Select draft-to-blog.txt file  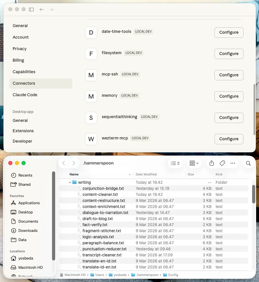pos(154,219)
